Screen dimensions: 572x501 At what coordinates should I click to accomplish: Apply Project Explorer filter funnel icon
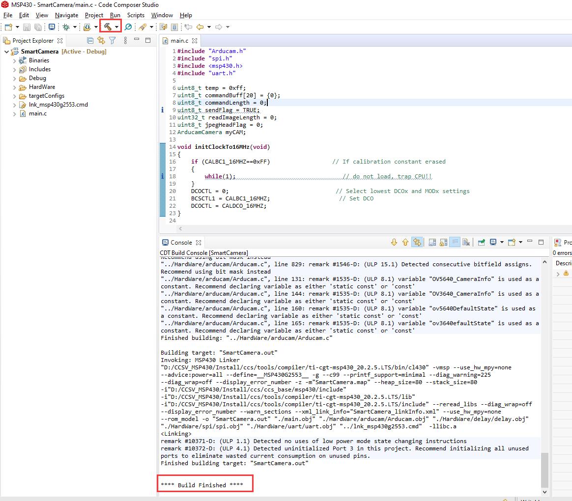[113, 40]
